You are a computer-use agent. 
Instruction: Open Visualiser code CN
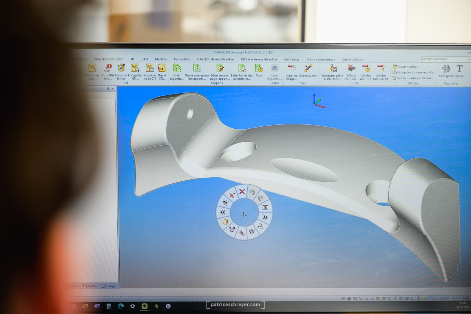150,72
